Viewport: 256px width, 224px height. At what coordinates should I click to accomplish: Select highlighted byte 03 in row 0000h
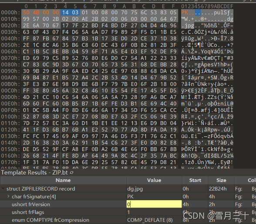[75, 13]
